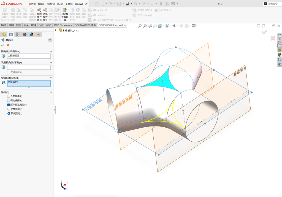Confirm mirror with green checkmark in panel

pos(3,45)
